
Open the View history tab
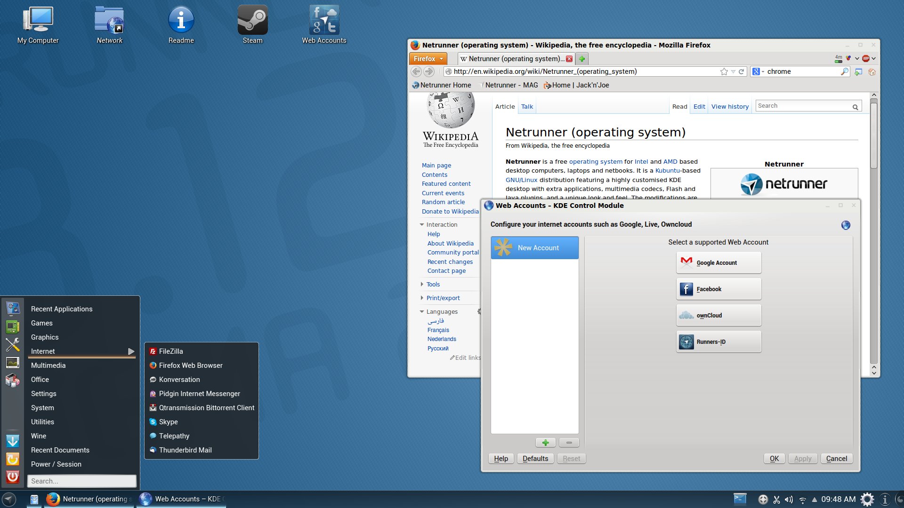click(x=730, y=107)
